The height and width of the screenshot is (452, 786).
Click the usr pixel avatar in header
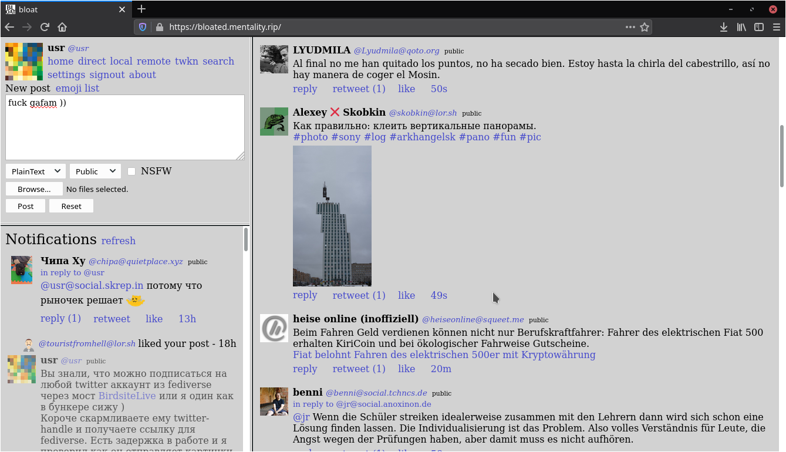24,62
